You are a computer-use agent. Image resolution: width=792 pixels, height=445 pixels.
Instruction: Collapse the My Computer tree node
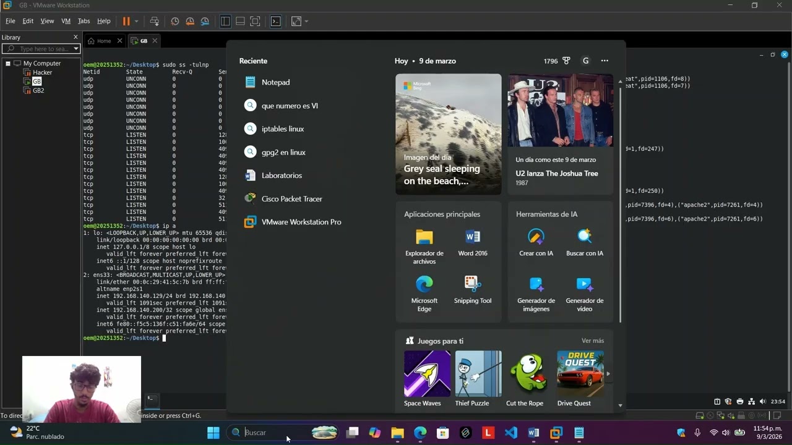pos(8,63)
